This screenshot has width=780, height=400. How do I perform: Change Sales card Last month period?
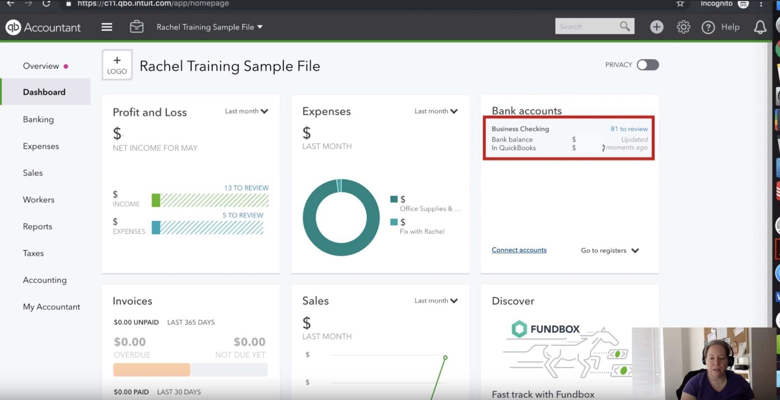click(436, 301)
